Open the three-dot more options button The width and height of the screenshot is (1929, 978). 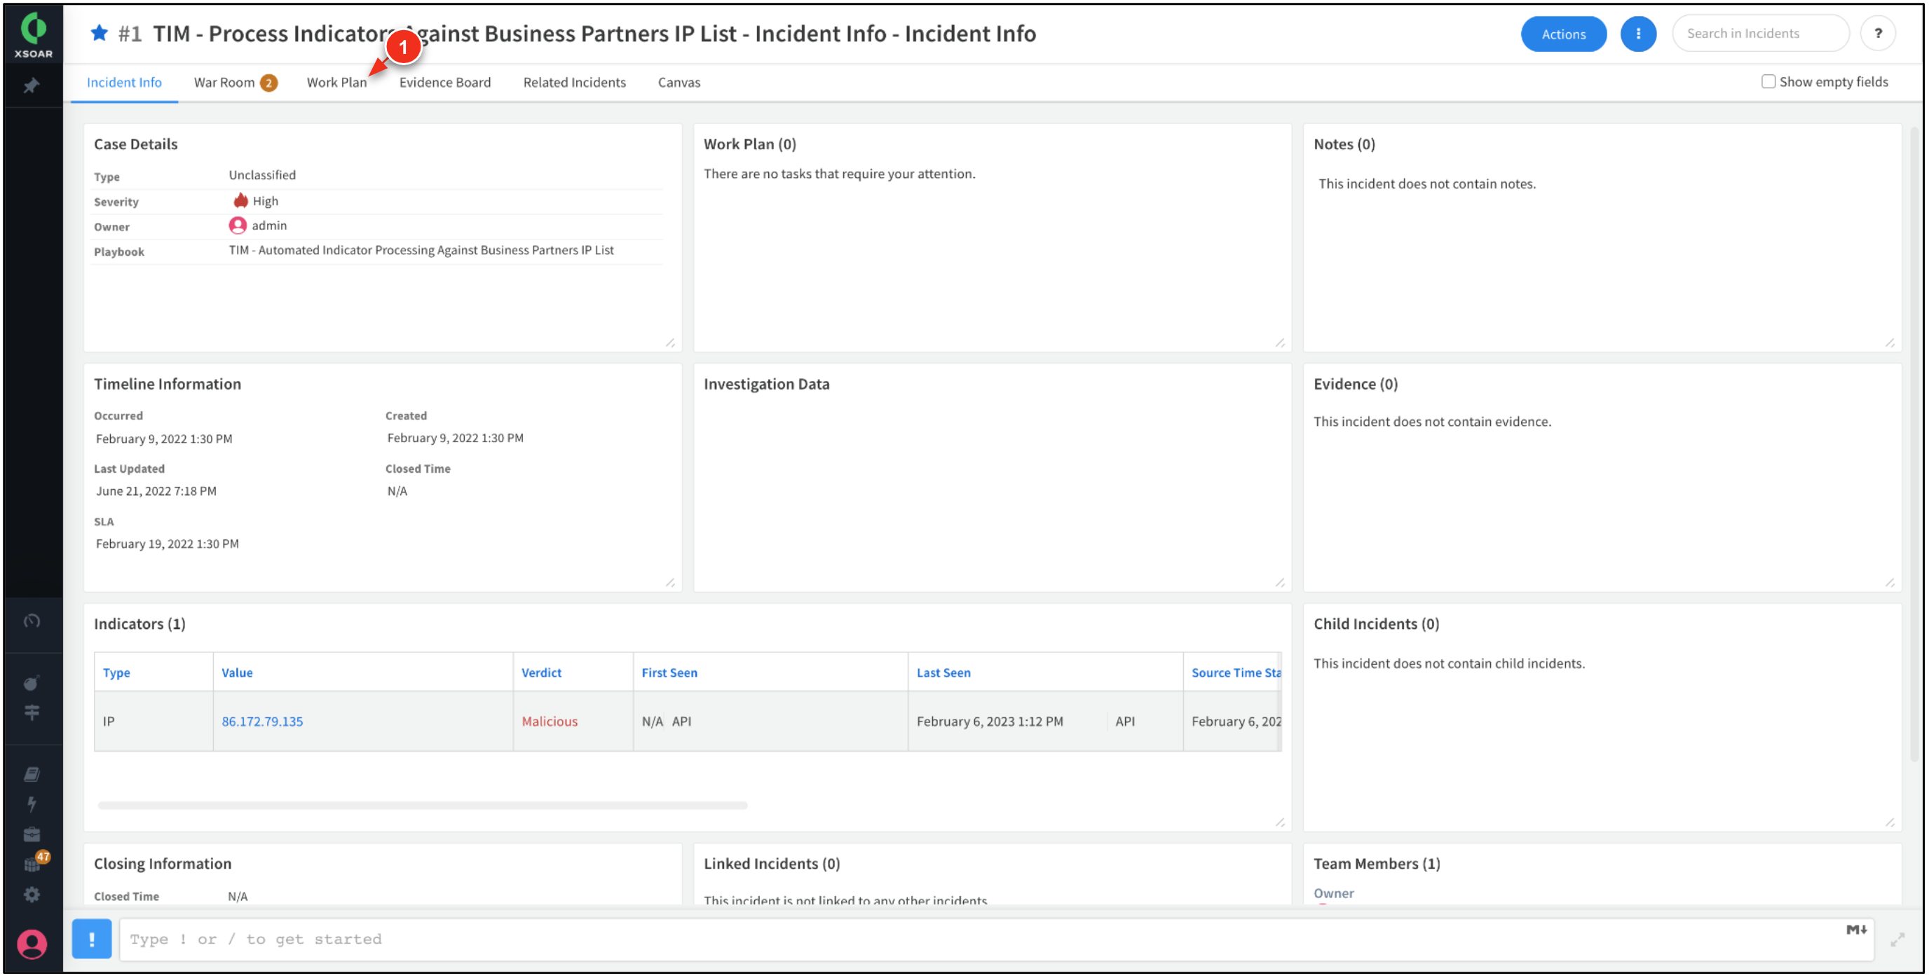pos(1637,34)
